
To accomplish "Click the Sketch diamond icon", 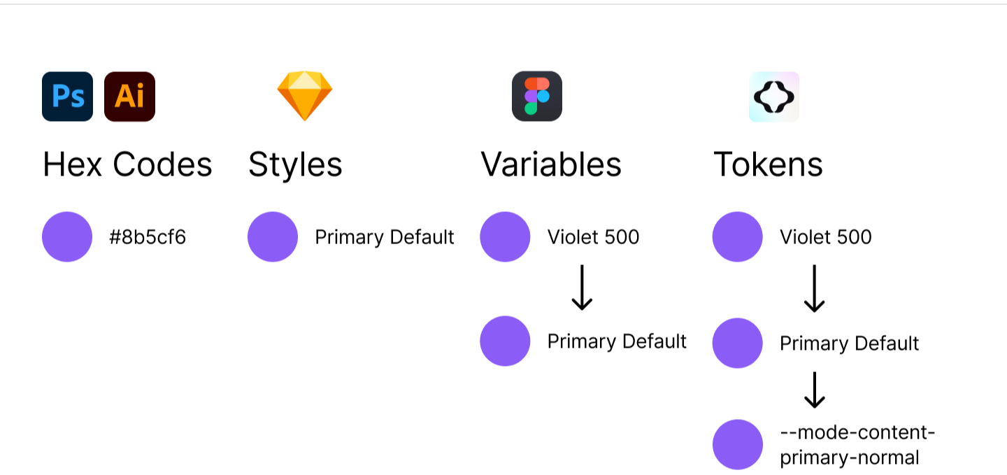I will pos(305,96).
